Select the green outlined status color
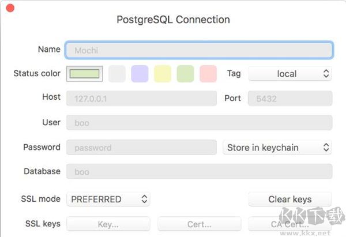Screen dimensions: 346x237 pos(85,74)
